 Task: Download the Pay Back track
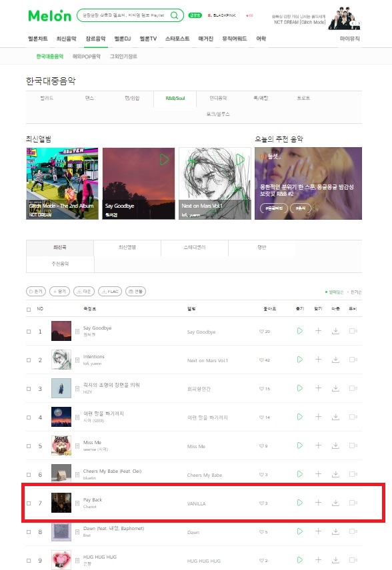[x=335, y=503]
